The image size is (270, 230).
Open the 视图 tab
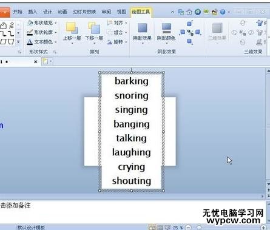[121, 12]
